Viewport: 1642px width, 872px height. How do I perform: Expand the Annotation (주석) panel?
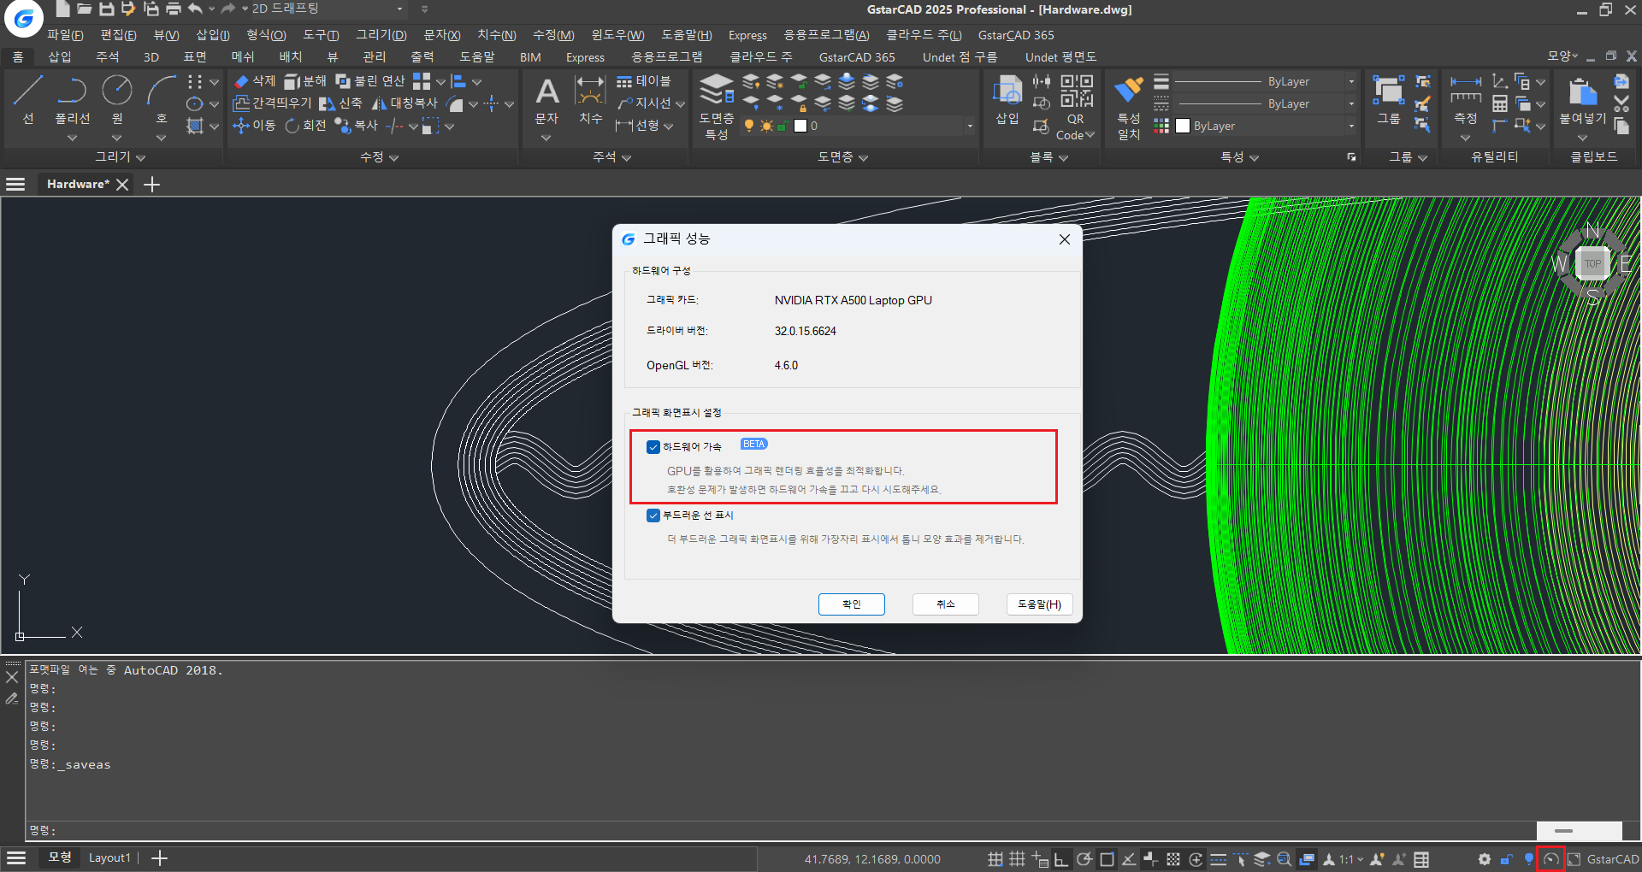(x=611, y=157)
